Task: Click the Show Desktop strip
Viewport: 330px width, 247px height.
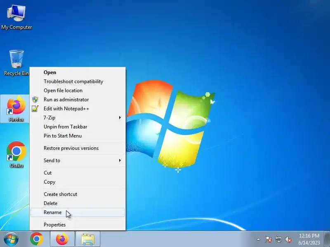Action: click(x=327, y=239)
